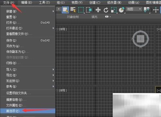Select 导入(I) menu entry
161x117 pixels.
coord(28,70)
